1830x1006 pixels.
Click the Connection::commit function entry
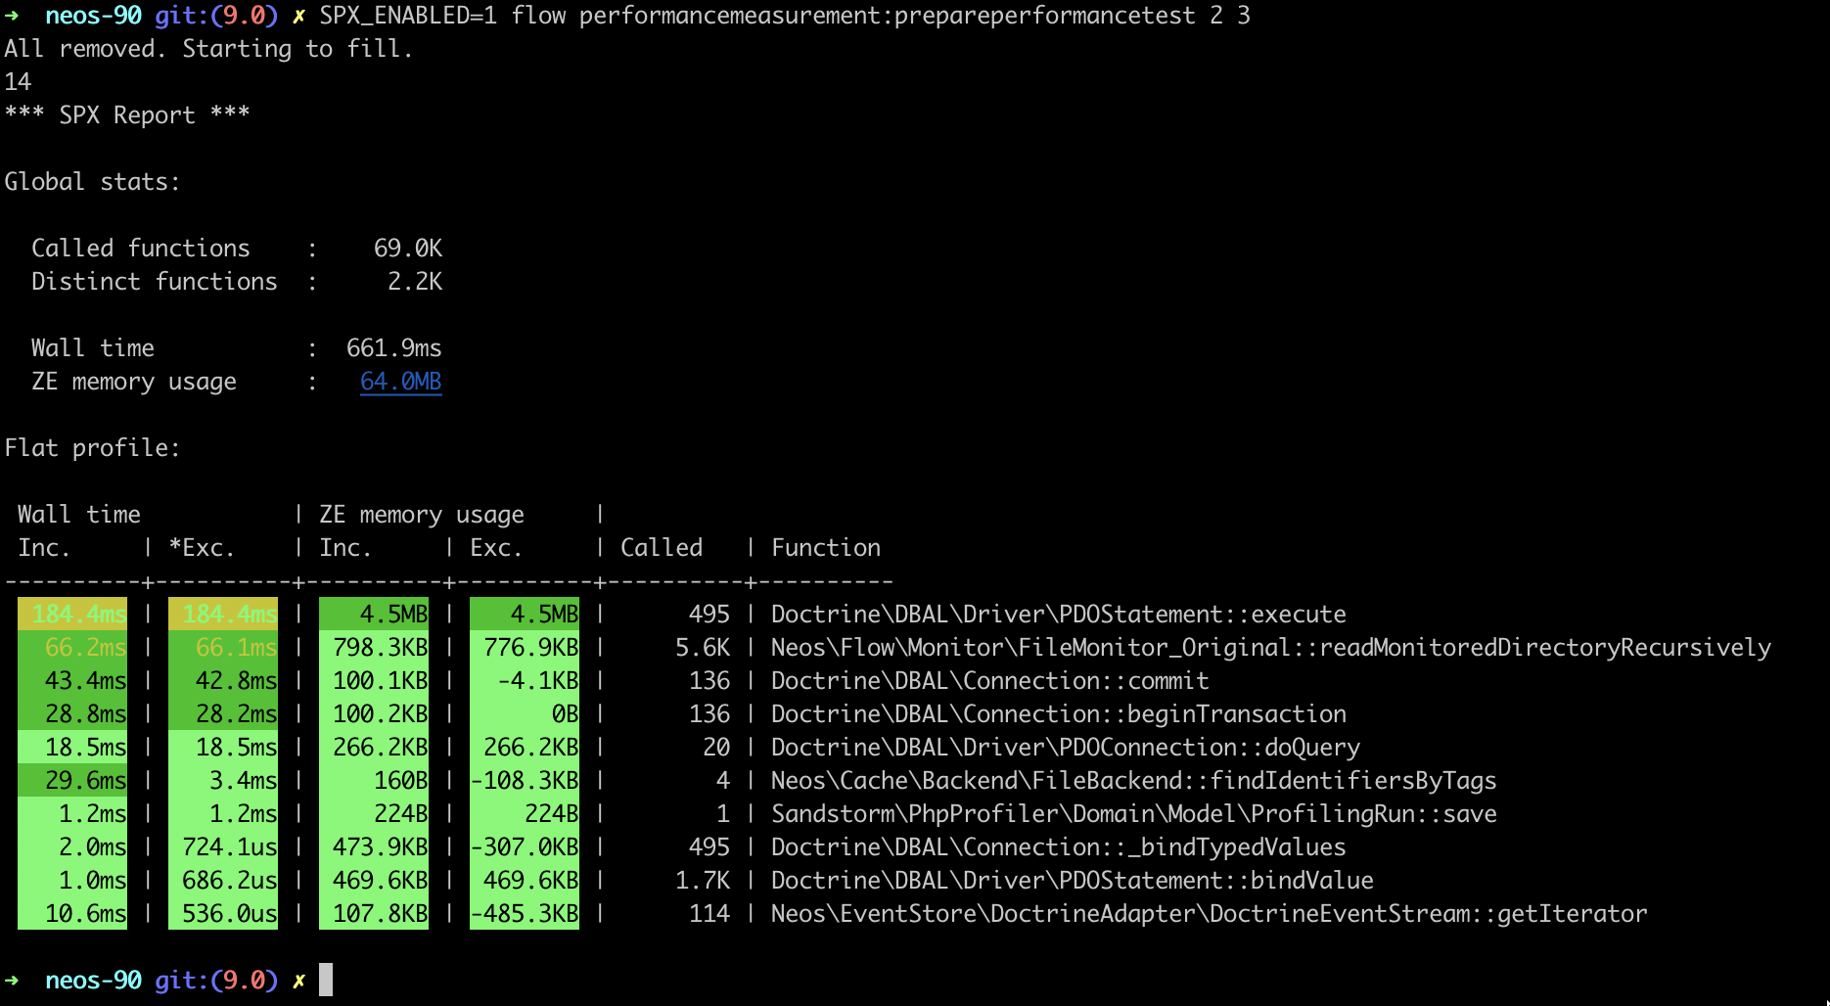(x=989, y=680)
